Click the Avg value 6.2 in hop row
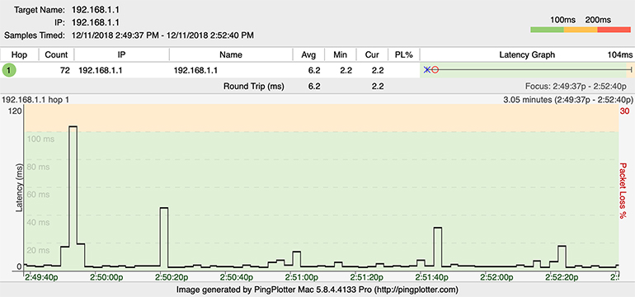635x297 pixels. 314,70
